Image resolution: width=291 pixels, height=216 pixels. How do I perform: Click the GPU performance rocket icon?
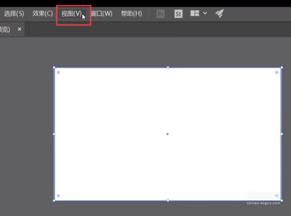click(x=219, y=13)
